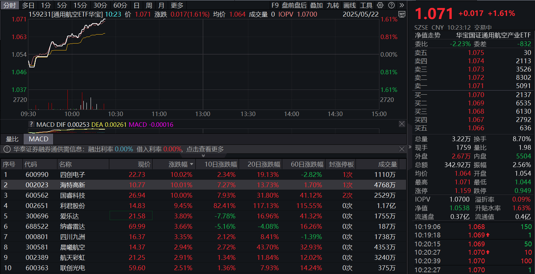Select the 利君股份 stock row
The height and width of the screenshot is (274, 535).
click(x=72, y=206)
